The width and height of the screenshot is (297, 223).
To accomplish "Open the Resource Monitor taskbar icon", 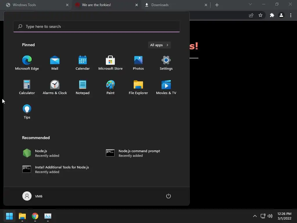I will click(x=48, y=216).
